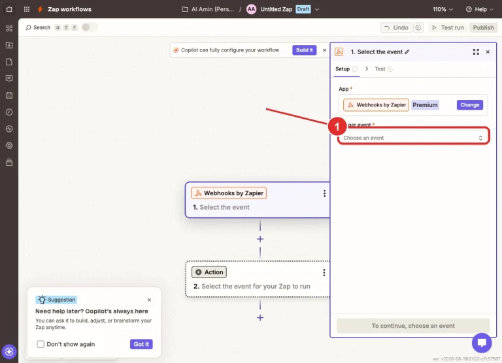This screenshot has height=363, width=502.
Task: Open the notes page icon in sidebar
Action: 9,62
